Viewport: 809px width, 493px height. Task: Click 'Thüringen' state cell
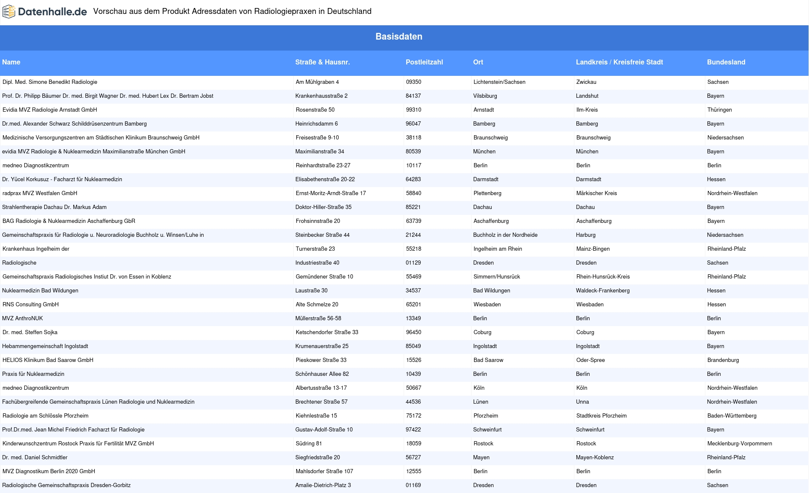(x=720, y=110)
